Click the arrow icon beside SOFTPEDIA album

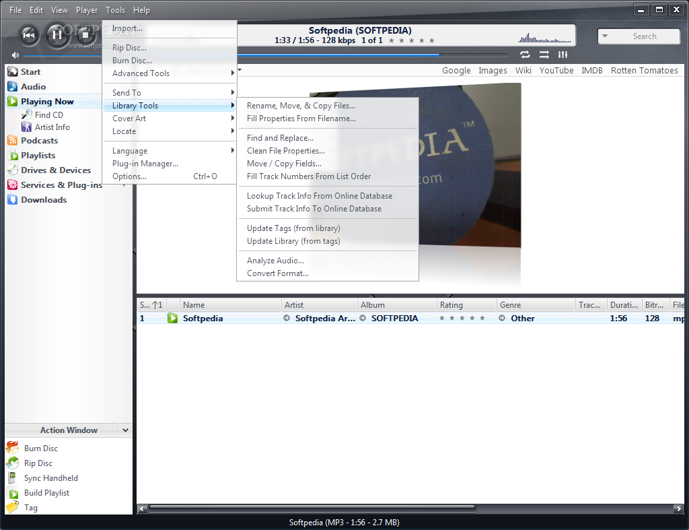point(363,318)
